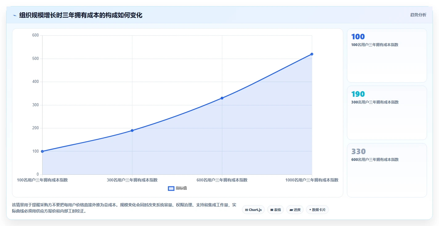
Task: Click x-axis label 300名用户三年拥有成本指数
Action: point(132,180)
